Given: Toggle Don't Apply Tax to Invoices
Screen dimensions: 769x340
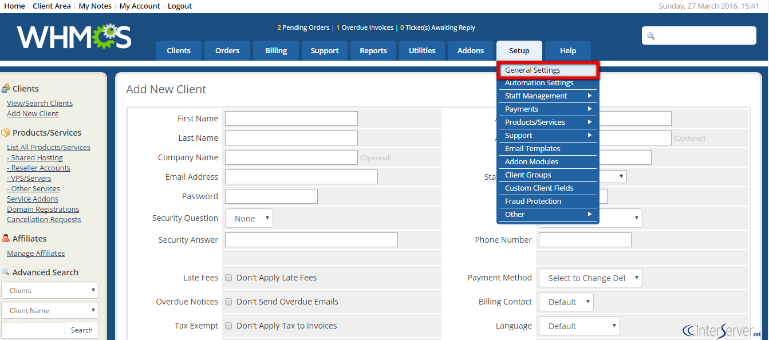Looking at the screenshot, I should coord(228,326).
